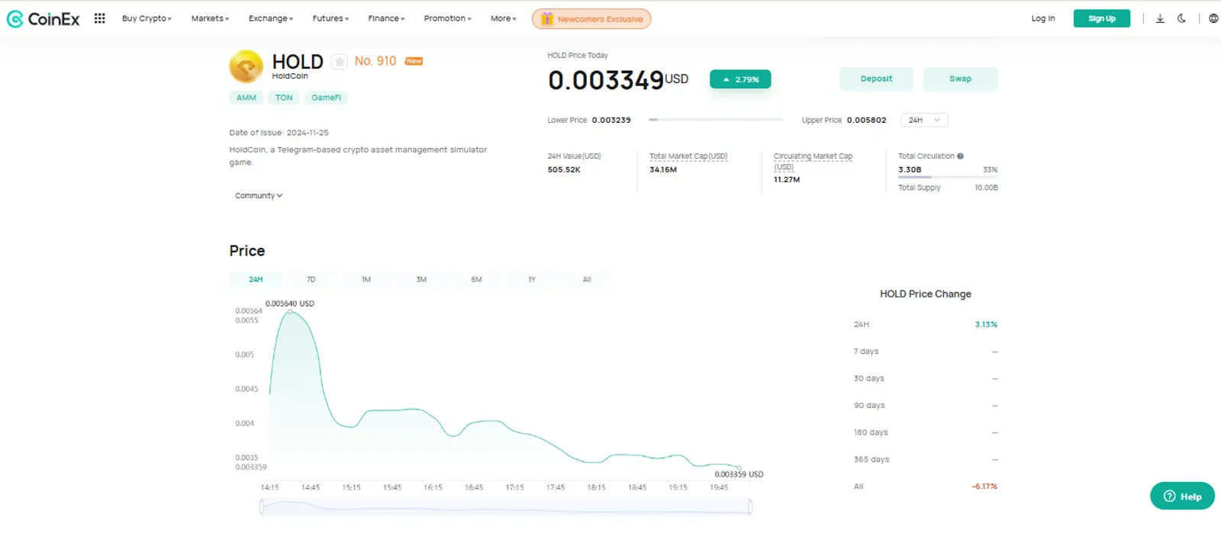Open the Markets menu
Screen dimensions: 1221x543
210,18
